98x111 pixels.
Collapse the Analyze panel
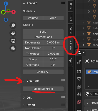pos(24,3)
